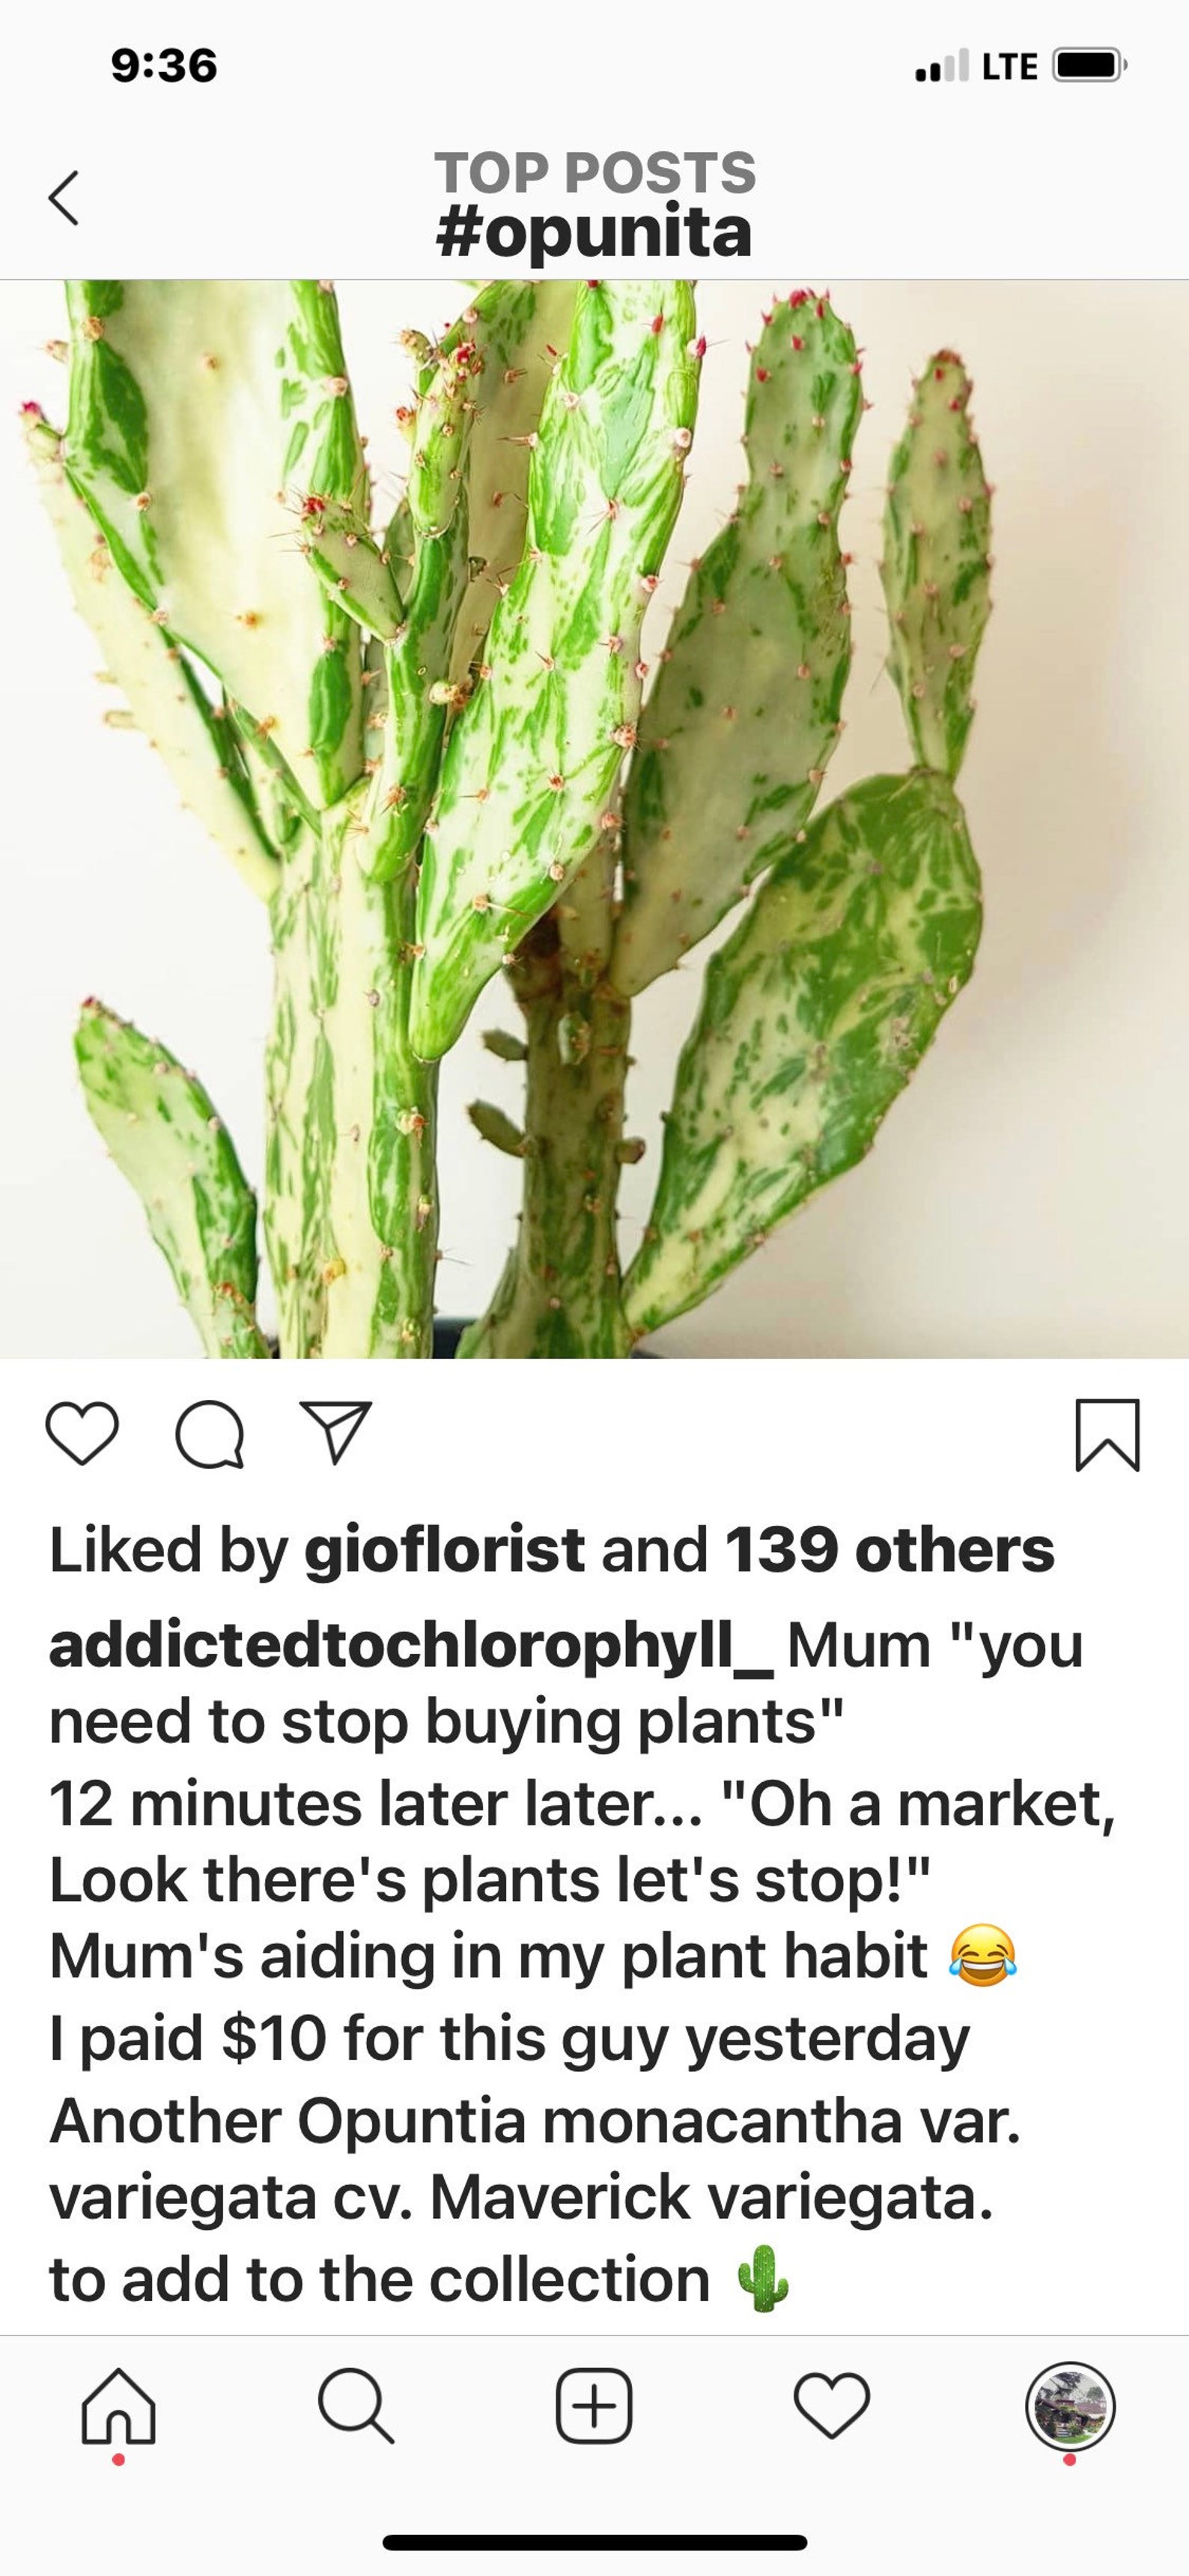Image resolution: width=1189 pixels, height=2576 pixels.
Task: Go to Home tab
Action: pos(118,2406)
